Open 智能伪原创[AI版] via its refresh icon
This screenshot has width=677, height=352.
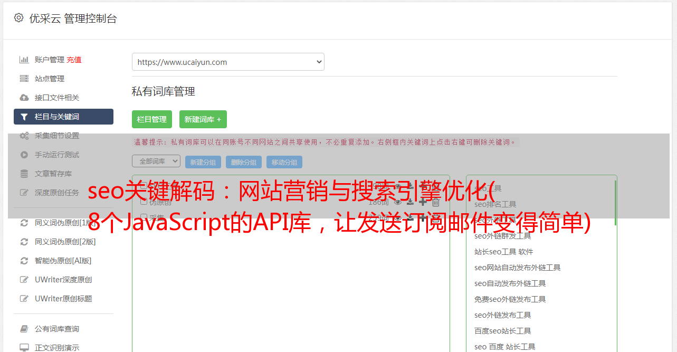24,261
